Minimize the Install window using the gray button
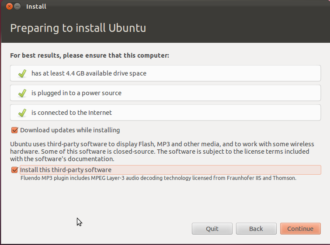The width and height of the screenshot is (330, 245). click(x=17, y=6)
